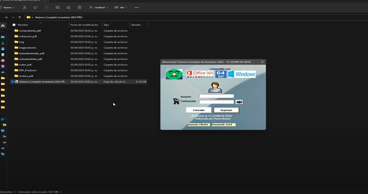
Task: Click the show password icon beside Contraseña
Action: point(239,102)
